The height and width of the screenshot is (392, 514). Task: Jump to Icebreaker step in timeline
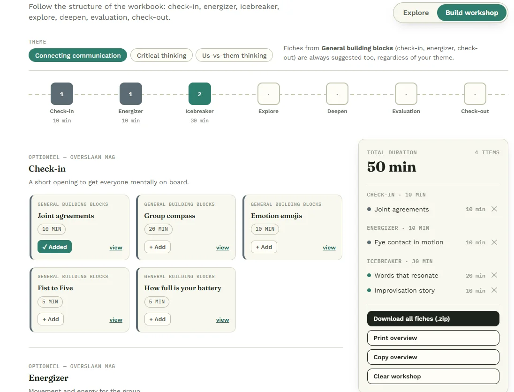click(200, 94)
